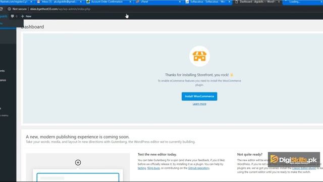Click the Test the new editor today heading
323x182 pixels.
point(157,154)
